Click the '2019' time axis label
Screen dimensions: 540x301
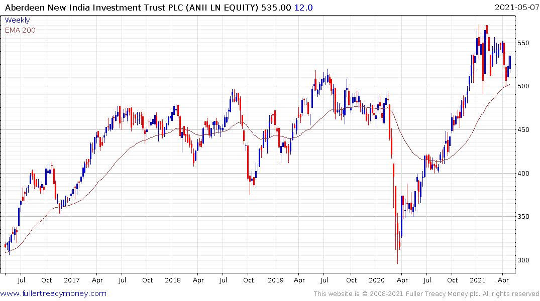coord(275,280)
